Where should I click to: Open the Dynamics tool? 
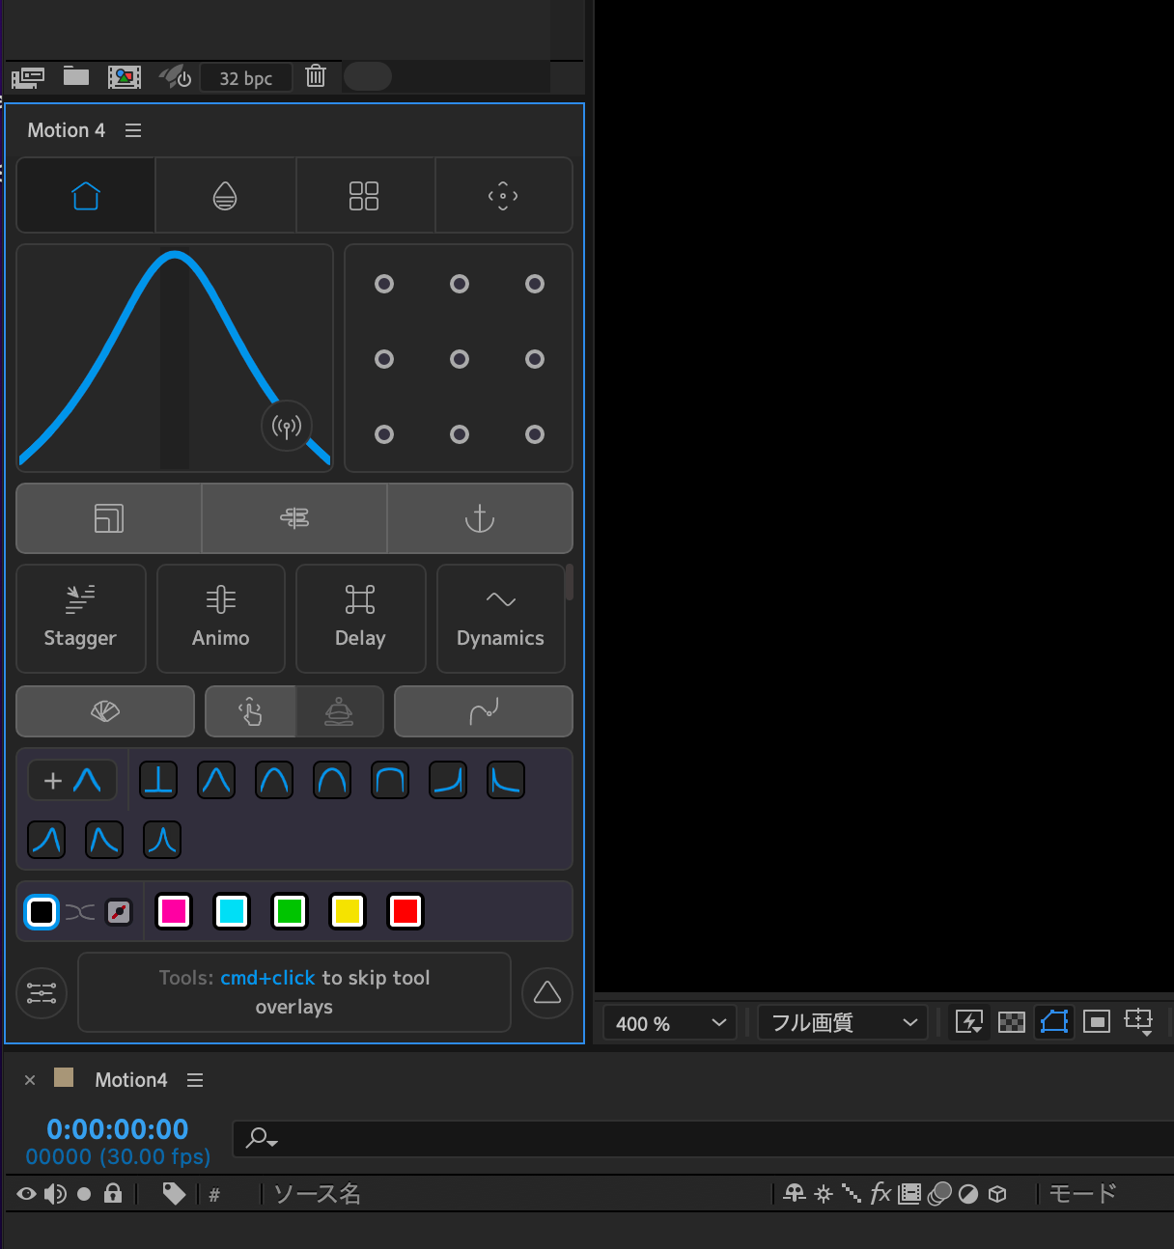[x=500, y=618]
